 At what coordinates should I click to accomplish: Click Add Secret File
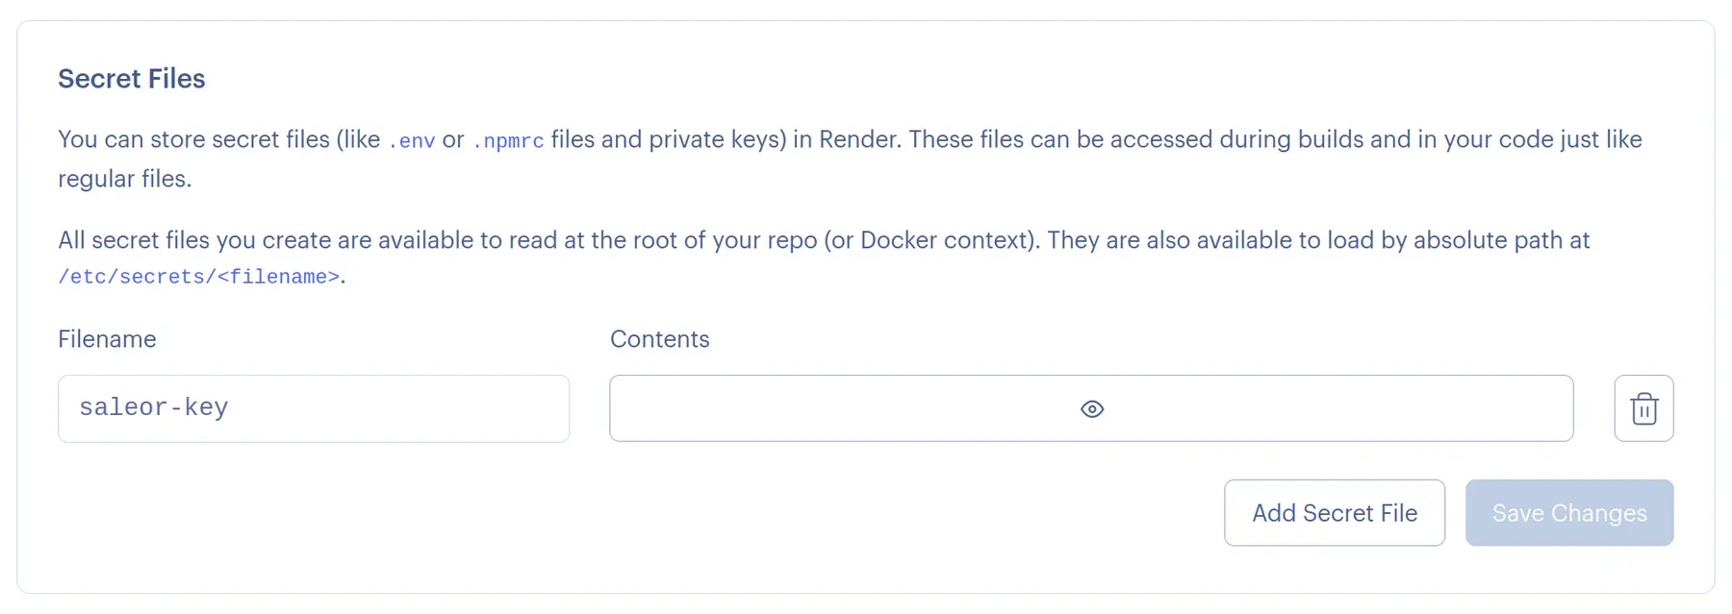[1334, 512]
